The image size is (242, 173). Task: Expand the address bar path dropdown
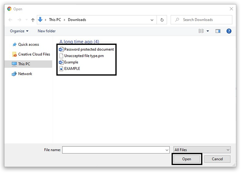[152, 20]
